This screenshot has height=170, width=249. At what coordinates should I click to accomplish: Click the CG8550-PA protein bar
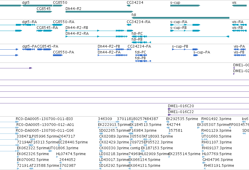tap(58, 55)
